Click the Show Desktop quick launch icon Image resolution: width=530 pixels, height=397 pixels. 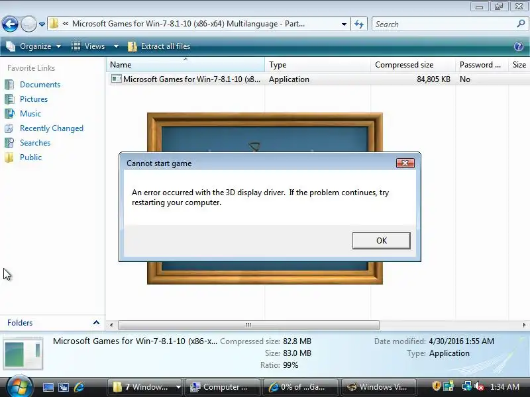point(48,387)
